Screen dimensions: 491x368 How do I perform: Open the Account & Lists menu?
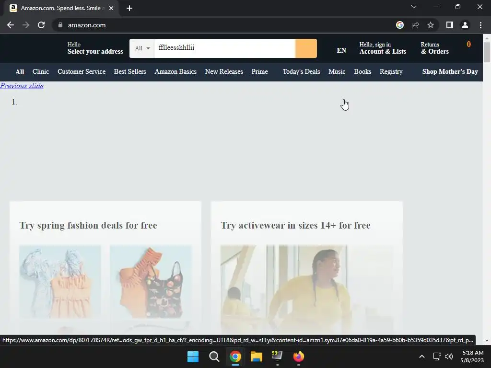[383, 48]
